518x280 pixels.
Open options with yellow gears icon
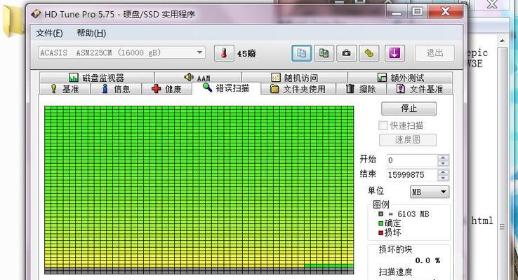(368, 53)
